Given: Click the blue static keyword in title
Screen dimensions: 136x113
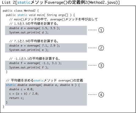Looking at the screenshot, I should pos(24,2).
